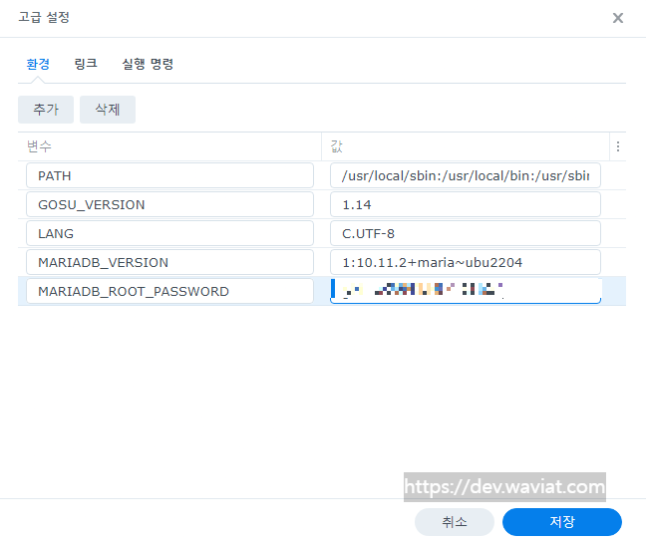Viewport: 646px width, 542px height.
Task: Open the column options three-dot menu
Action: click(617, 146)
